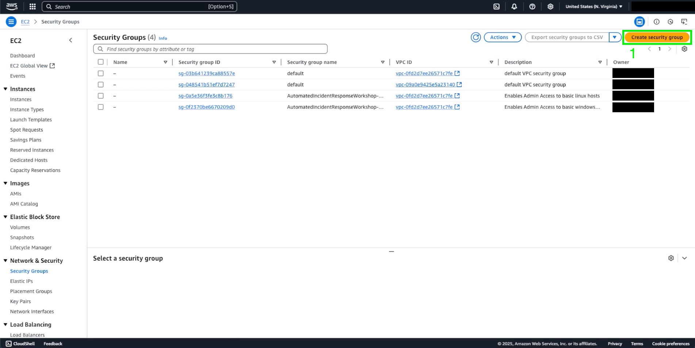Open the services grid menu icon
The height and width of the screenshot is (348, 695).
33,7
